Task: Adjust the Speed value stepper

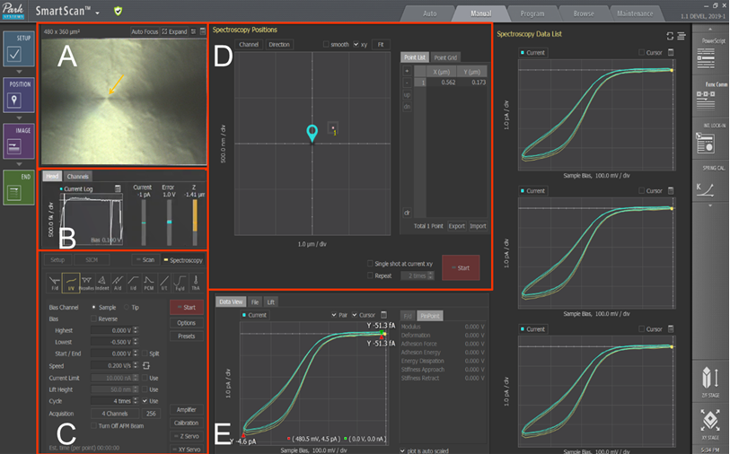Action: [136, 365]
